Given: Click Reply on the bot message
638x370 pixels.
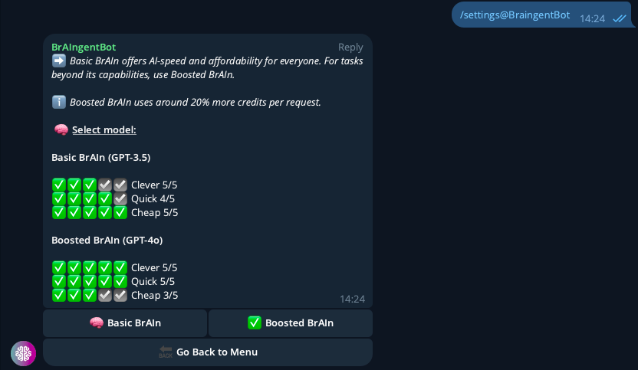Looking at the screenshot, I should click(350, 47).
